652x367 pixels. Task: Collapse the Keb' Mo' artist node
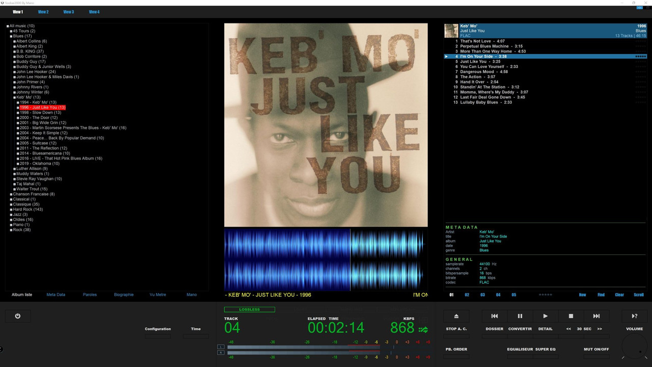coord(15,97)
